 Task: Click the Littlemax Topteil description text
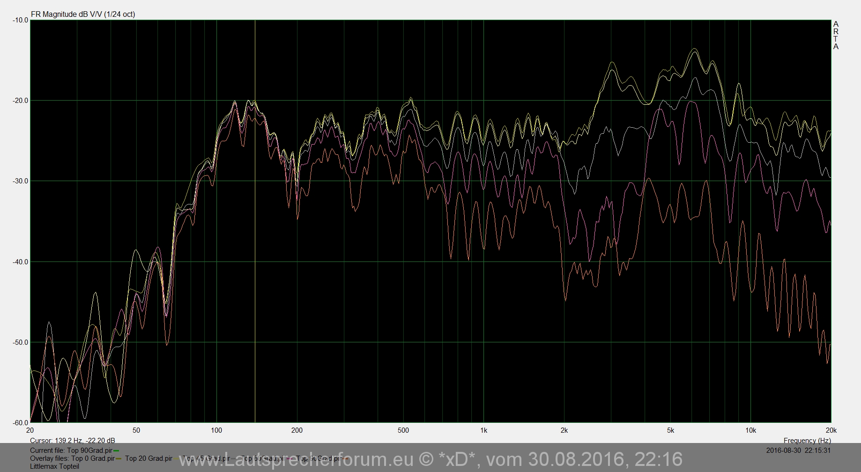click(54, 466)
